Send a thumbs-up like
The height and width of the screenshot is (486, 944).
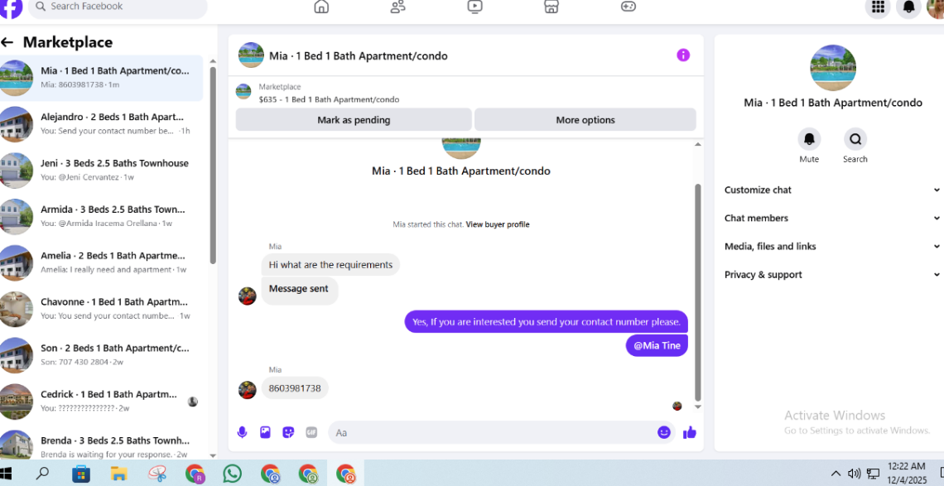point(690,432)
